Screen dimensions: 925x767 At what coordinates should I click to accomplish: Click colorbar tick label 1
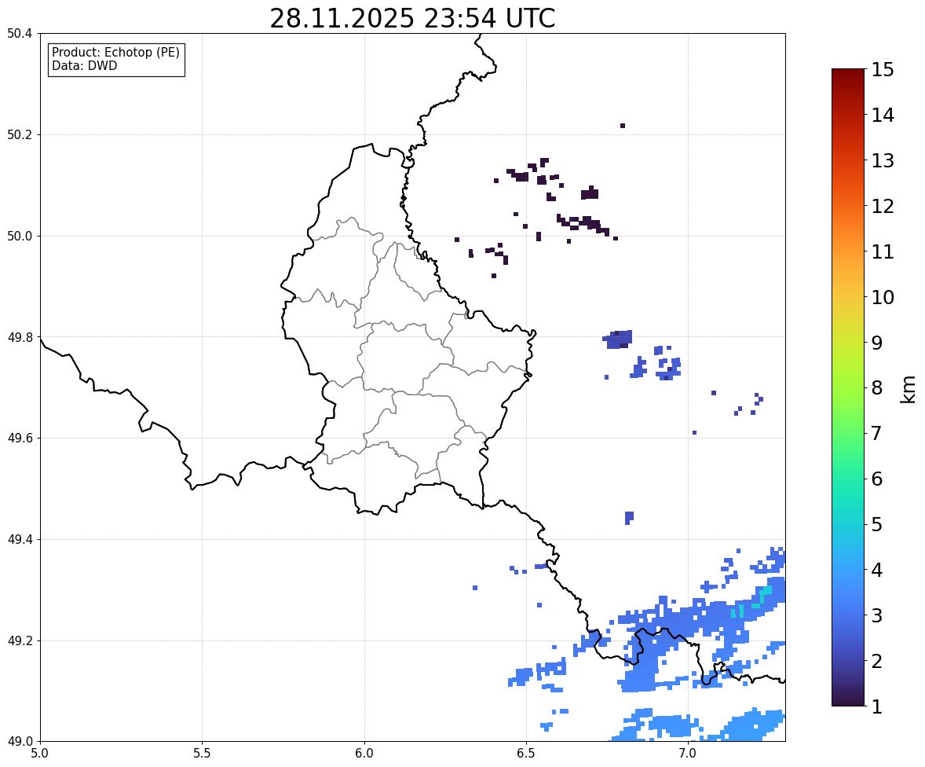click(x=877, y=706)
